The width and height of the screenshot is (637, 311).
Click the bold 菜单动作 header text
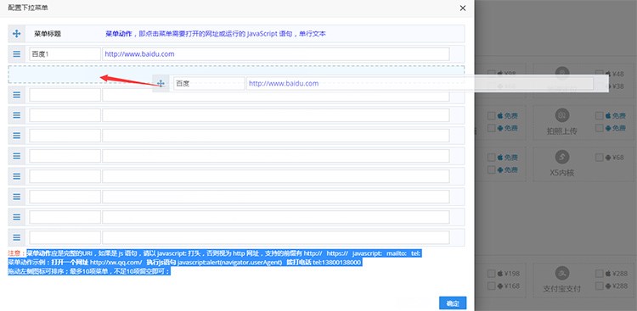tap(119, 34)
